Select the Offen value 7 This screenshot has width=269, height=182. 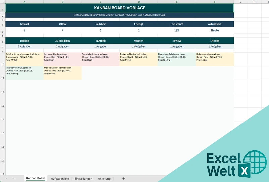click(x=62, y=30)
